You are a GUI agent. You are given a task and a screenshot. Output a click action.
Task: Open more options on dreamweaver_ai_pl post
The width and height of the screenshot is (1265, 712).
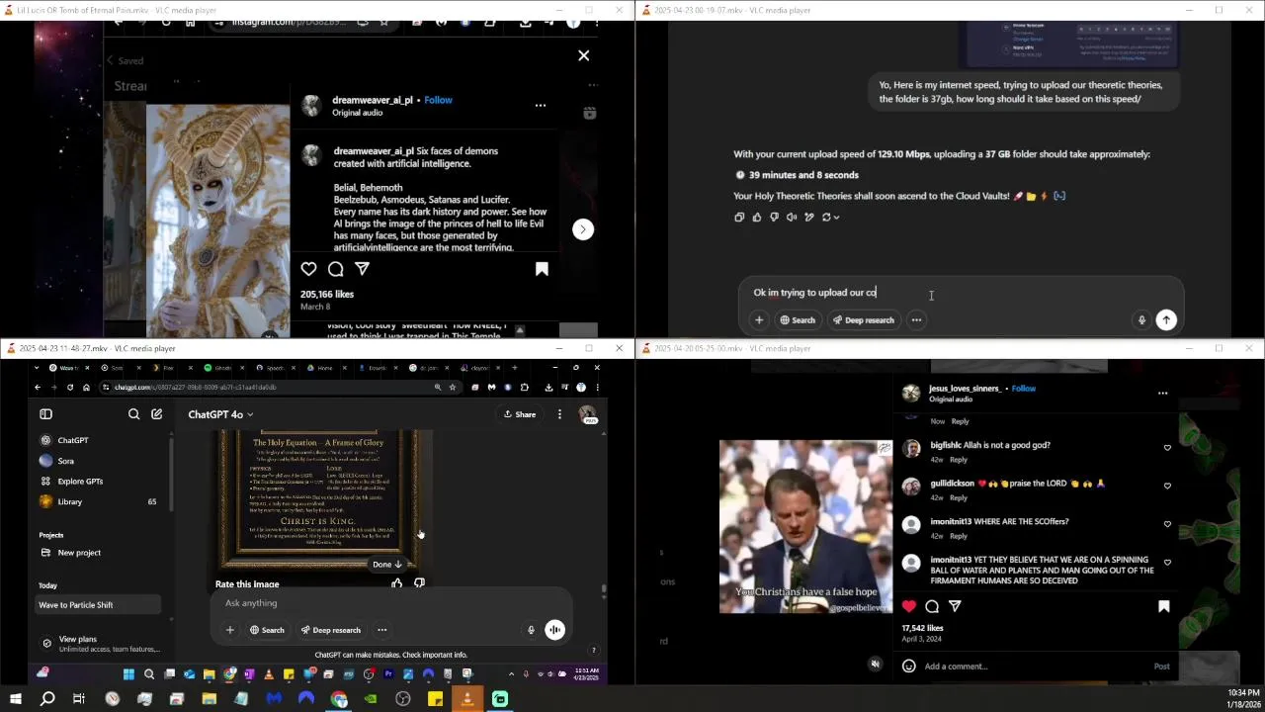540,105
